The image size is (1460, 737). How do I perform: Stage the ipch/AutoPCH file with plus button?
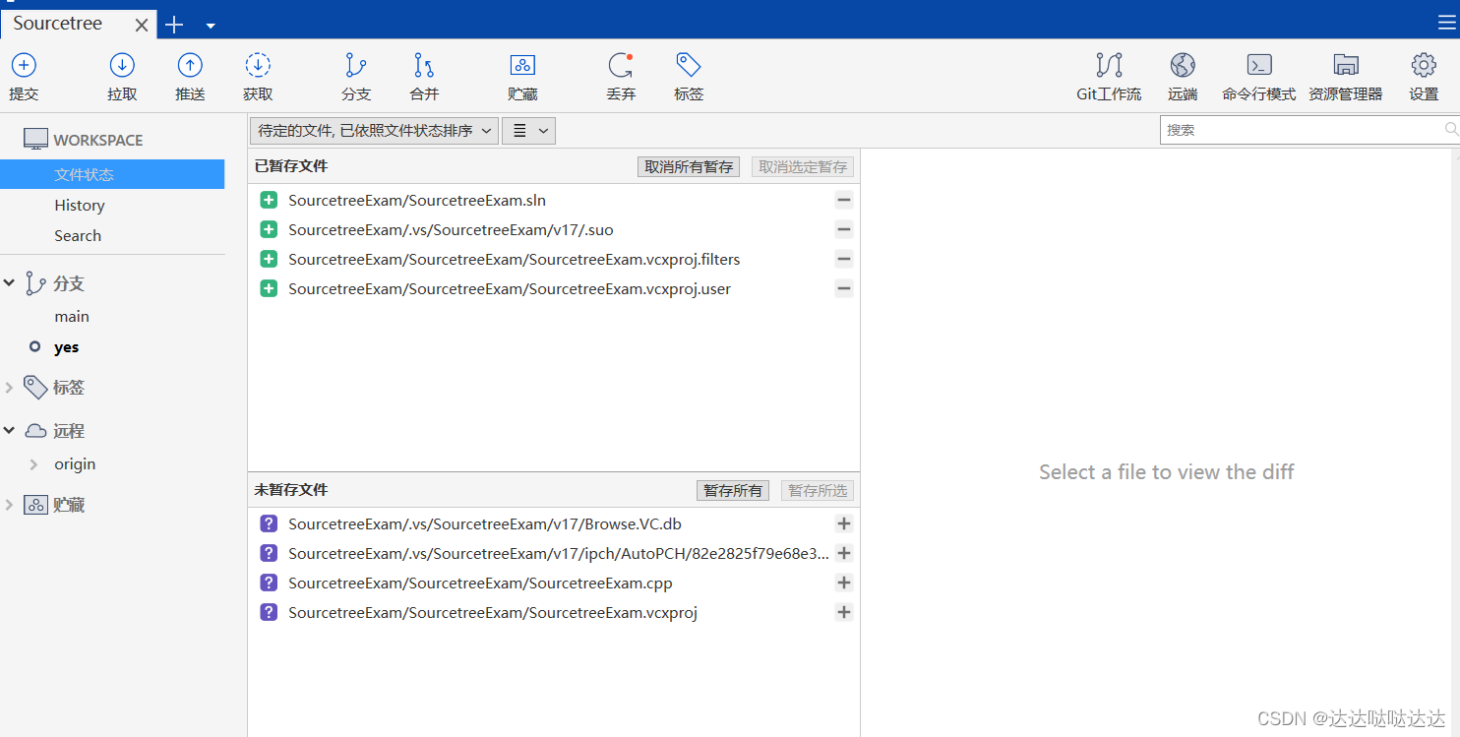pyautogui.click(x=843, y=553)
